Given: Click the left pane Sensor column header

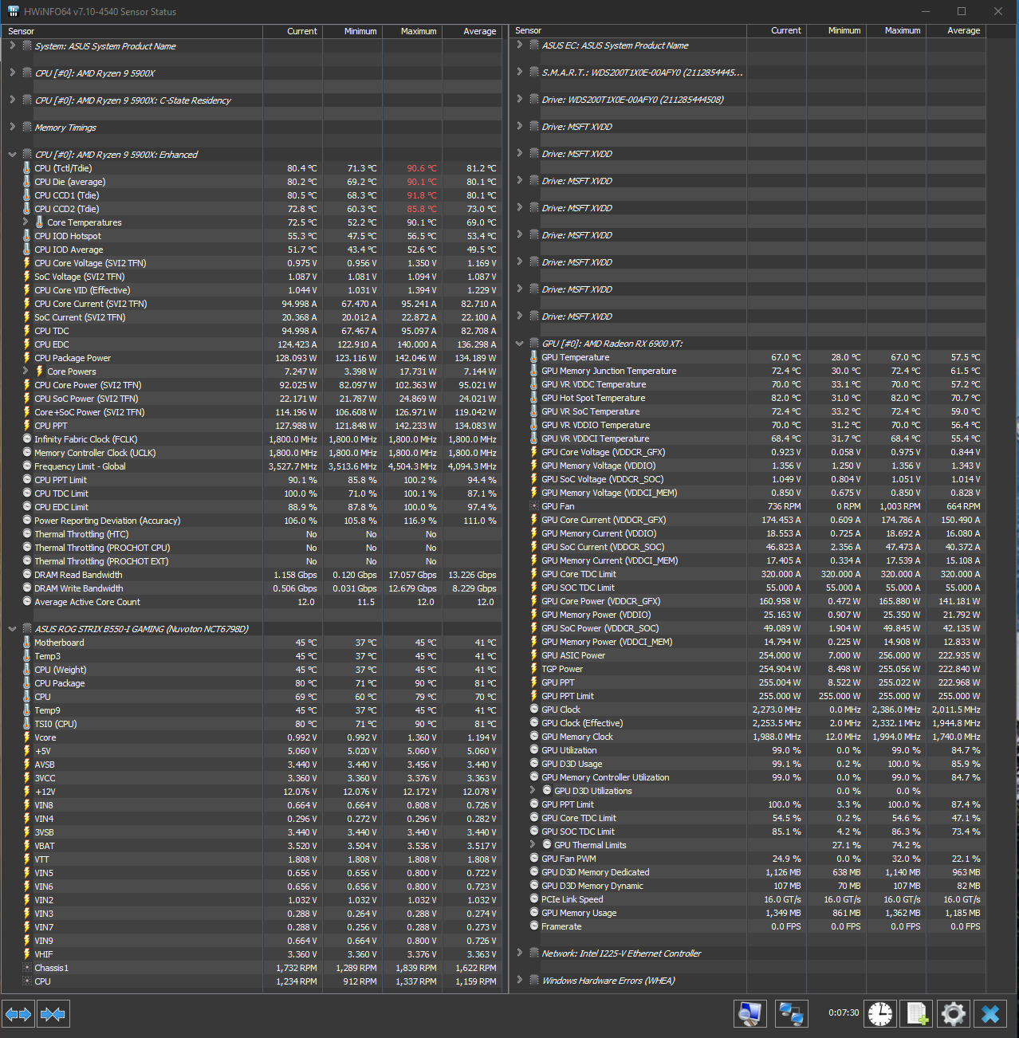Looking at the screenshot, I should (132, 31).
